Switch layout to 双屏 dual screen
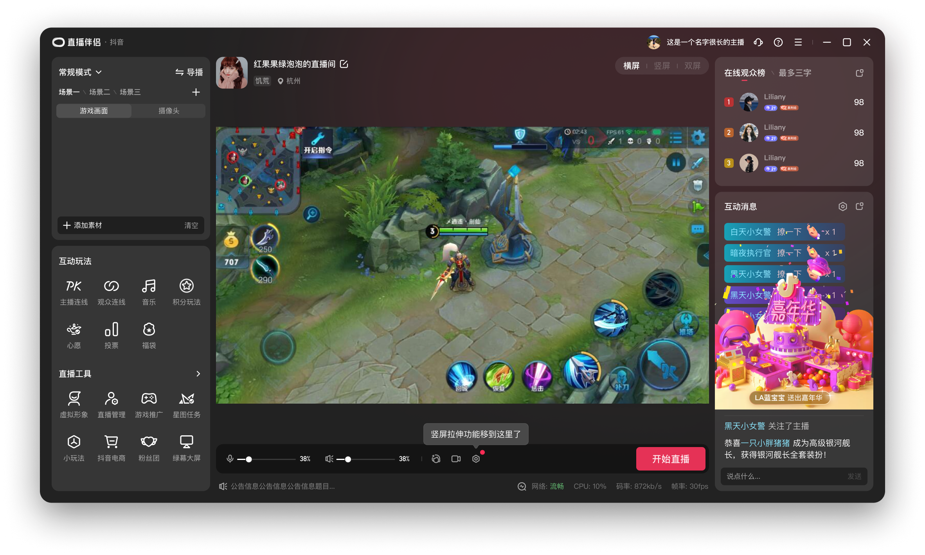The height and width of the screenshot is (555, 925). (x=692, y=66)
